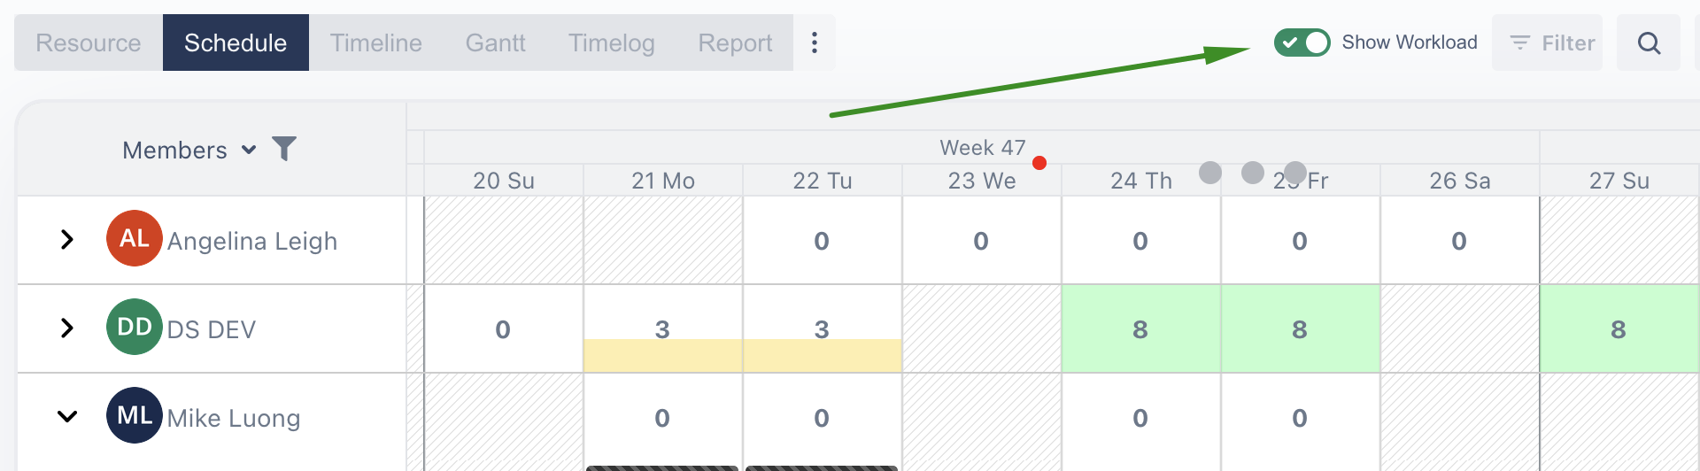
Task: Click the funnel filter icon beside Members
Action: (284, 149)
